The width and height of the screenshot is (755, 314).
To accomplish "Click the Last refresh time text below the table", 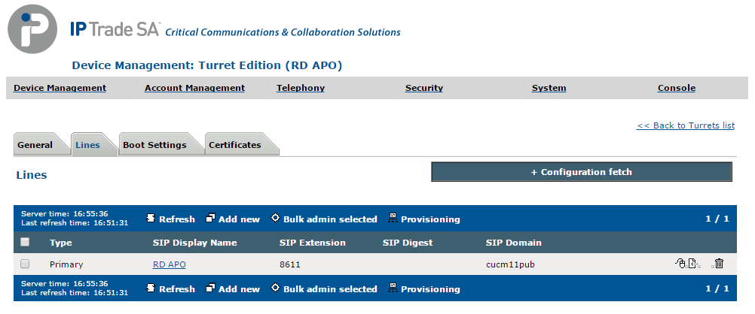I will pos(75,292).
